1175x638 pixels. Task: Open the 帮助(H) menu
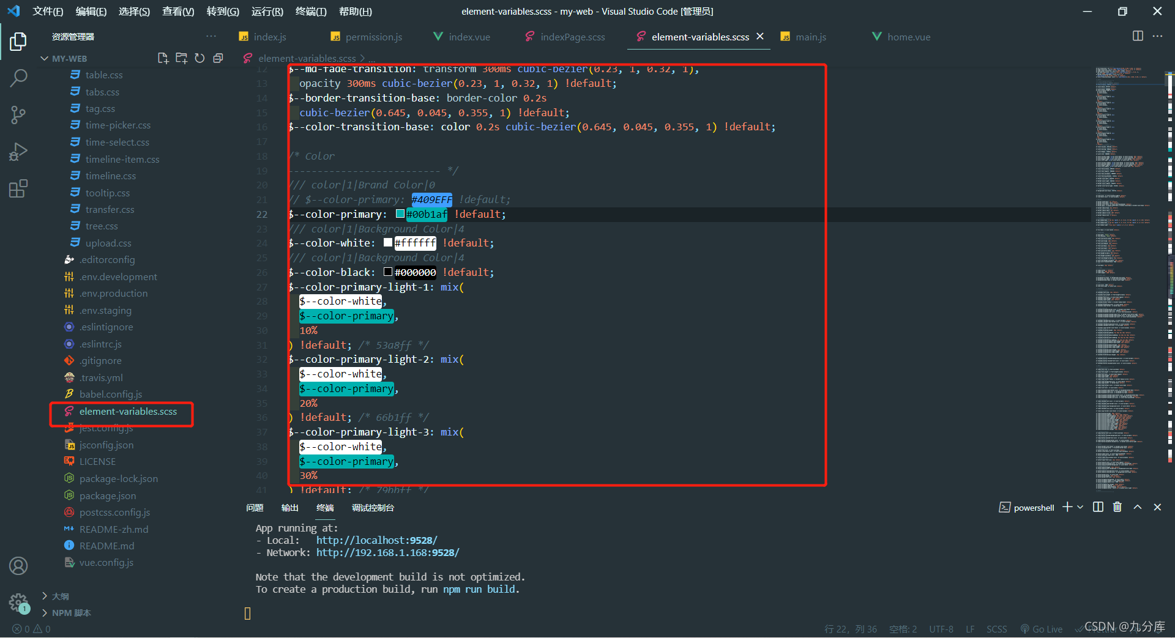coord(356,11)
